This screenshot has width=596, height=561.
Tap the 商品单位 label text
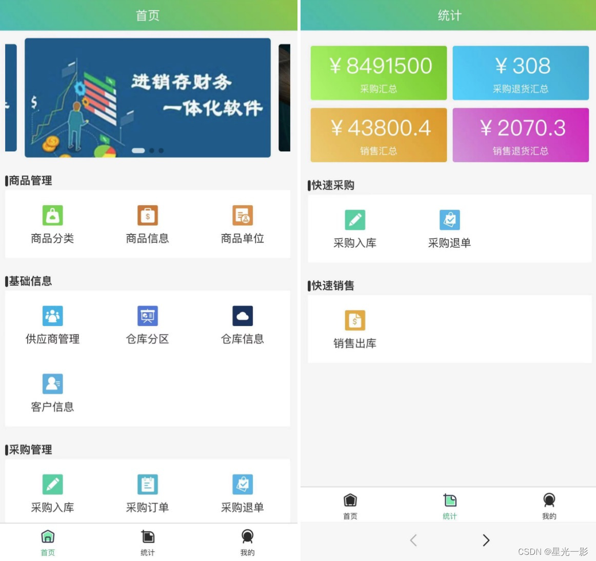[x=243, y=238]
